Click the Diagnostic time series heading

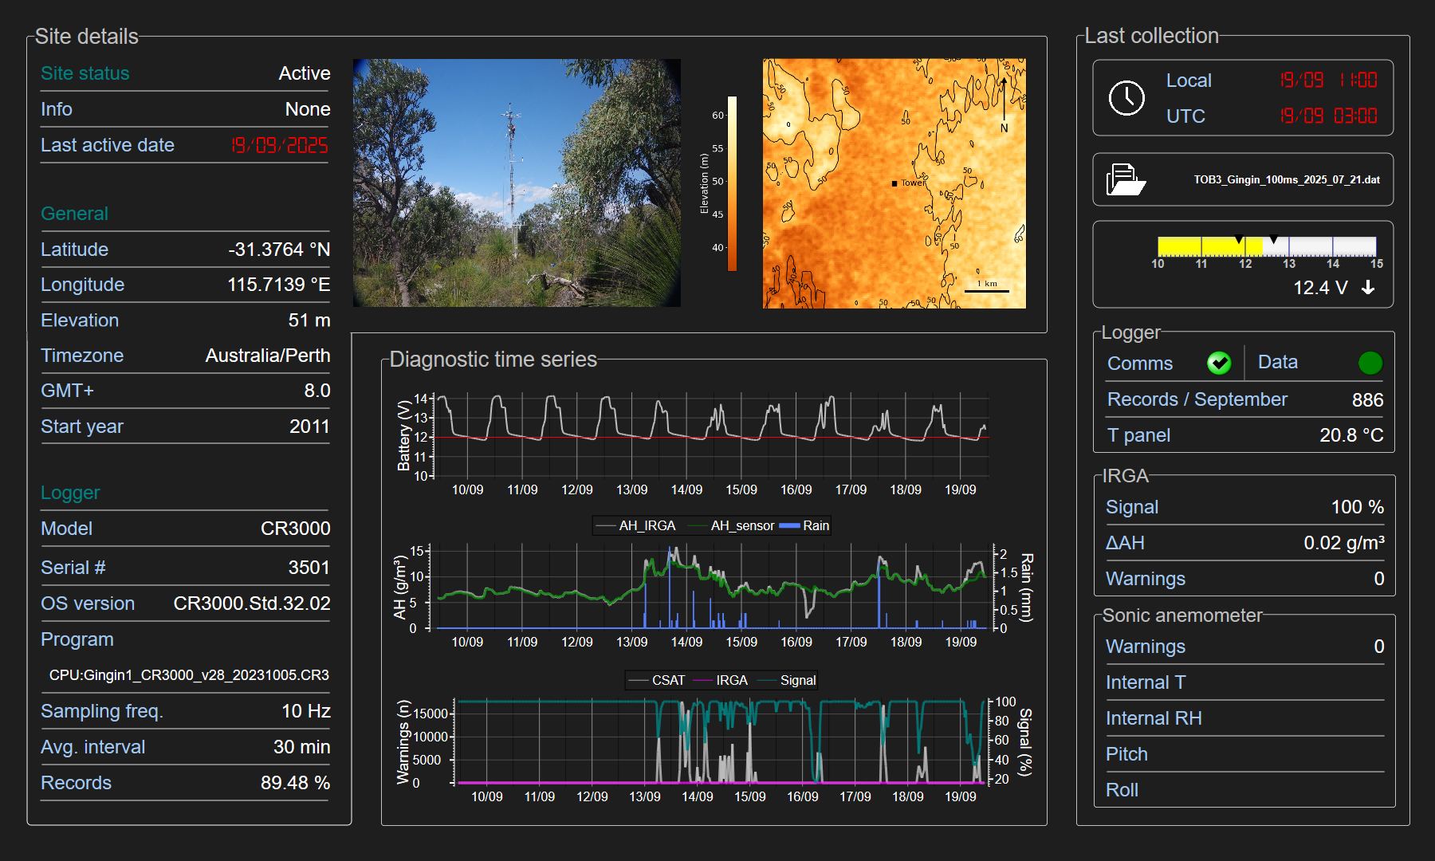click(493, 360)
